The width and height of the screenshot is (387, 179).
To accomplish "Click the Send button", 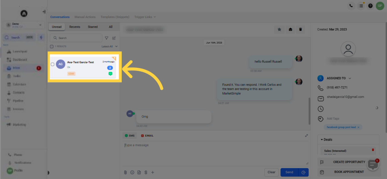I will pyautogui.click(x=289, y=172).
